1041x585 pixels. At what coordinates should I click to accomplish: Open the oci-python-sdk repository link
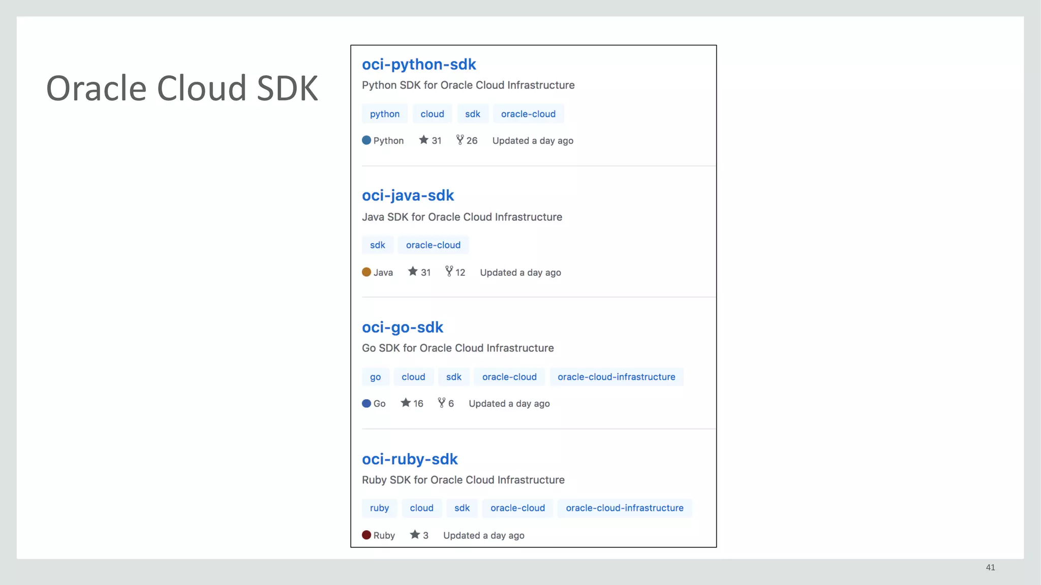point(419,64)
